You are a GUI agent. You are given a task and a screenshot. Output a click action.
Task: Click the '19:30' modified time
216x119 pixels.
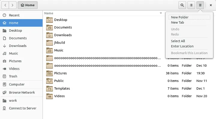click(x=201, y=73)
